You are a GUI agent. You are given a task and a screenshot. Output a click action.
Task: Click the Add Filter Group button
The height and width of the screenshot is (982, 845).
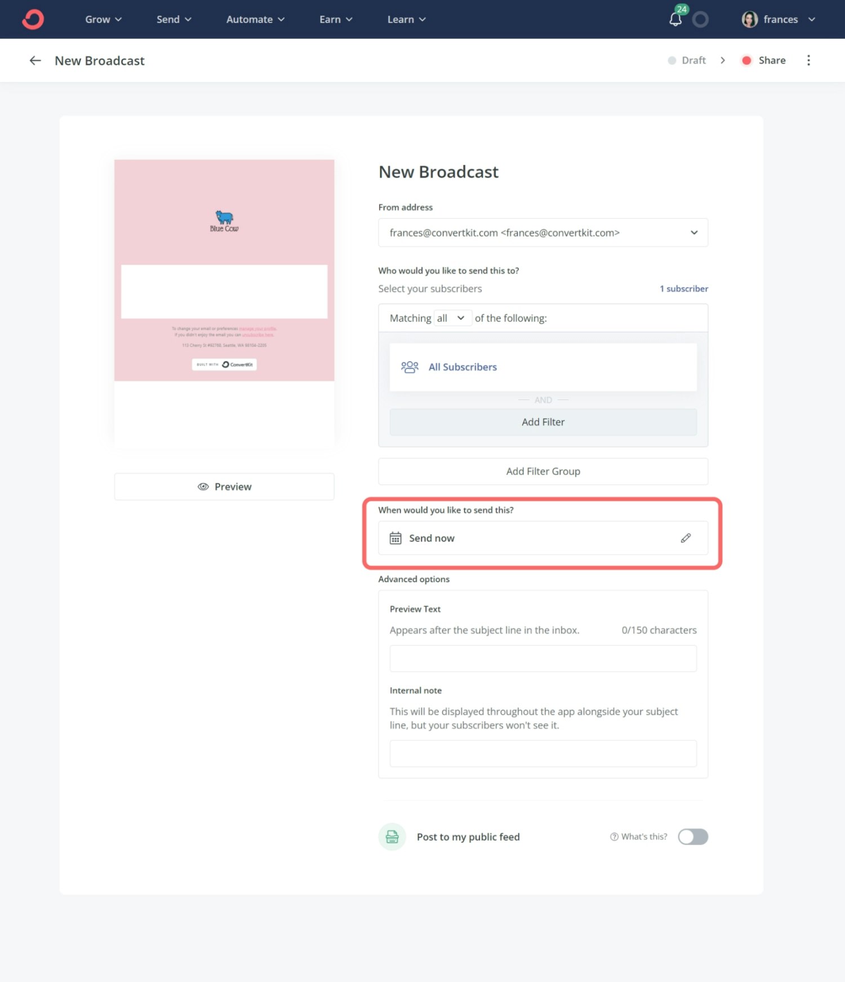click(542, 472)
